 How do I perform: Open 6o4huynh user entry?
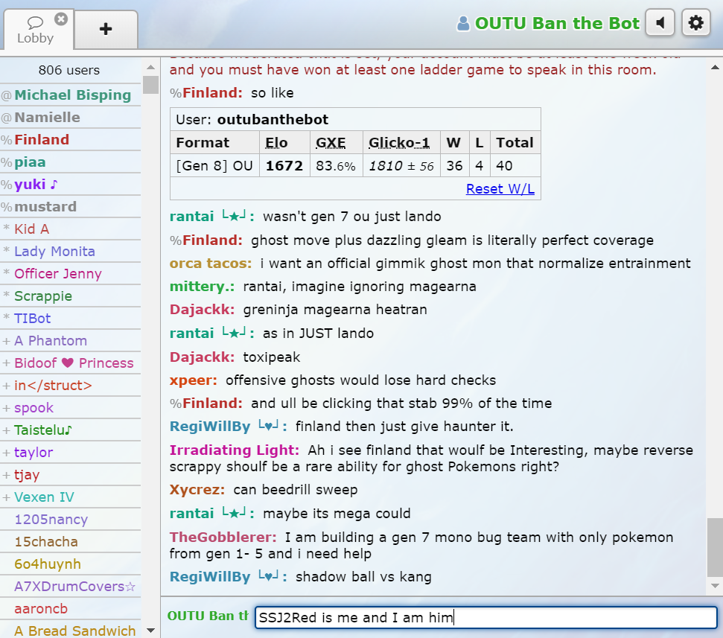coord(70,564)
